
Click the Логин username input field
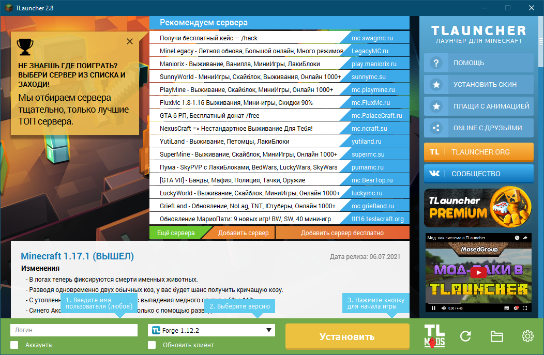tap(74, 330)
